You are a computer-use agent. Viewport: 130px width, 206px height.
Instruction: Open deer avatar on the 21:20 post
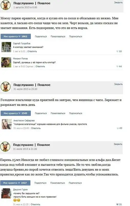(5, 147)
